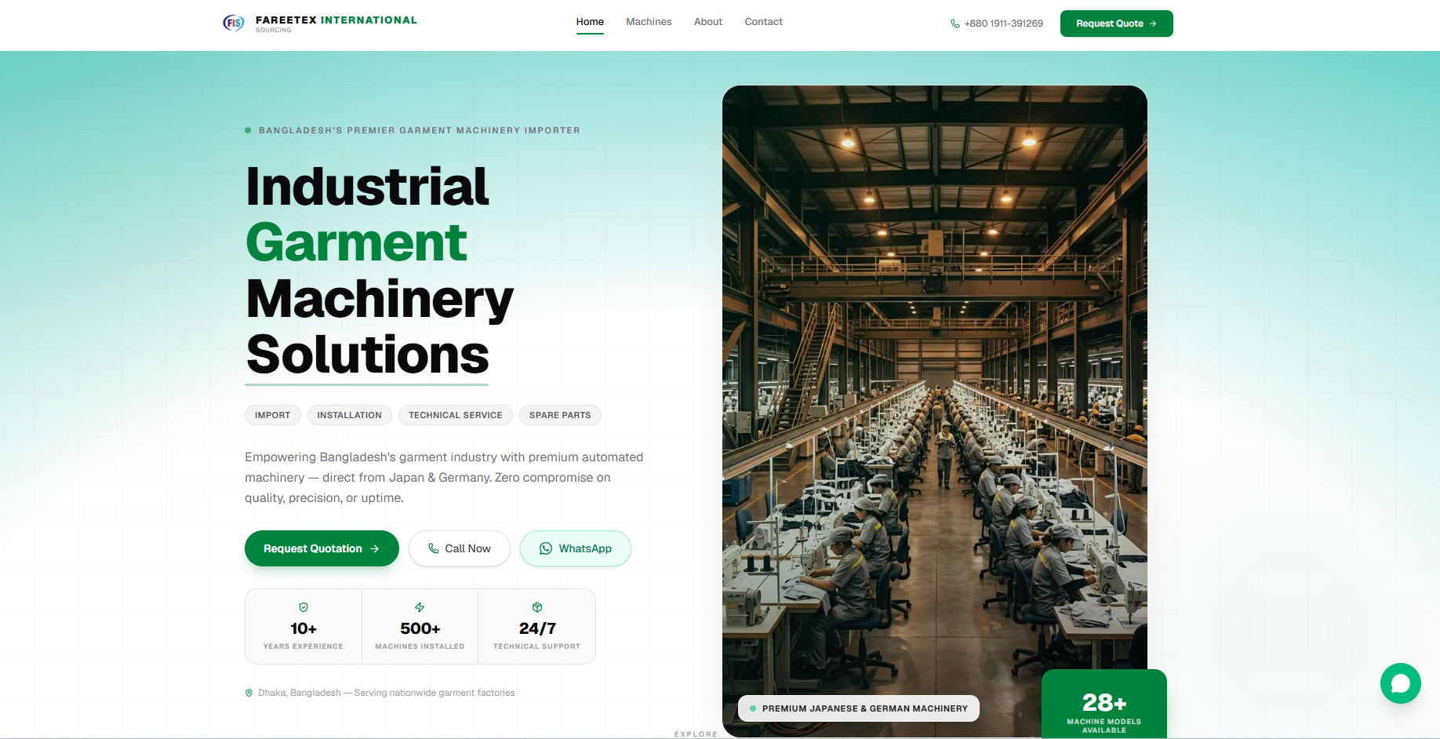This screenshot has height=739, width=1440.
Task: Select the IMPORT tag pill
Action: coord(272,415)
